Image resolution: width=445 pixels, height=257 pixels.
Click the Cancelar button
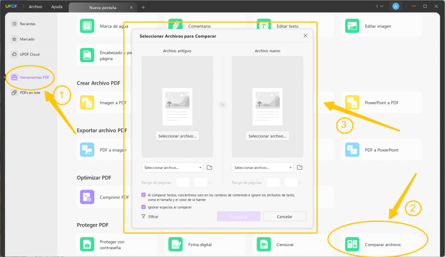coord(285,216)
